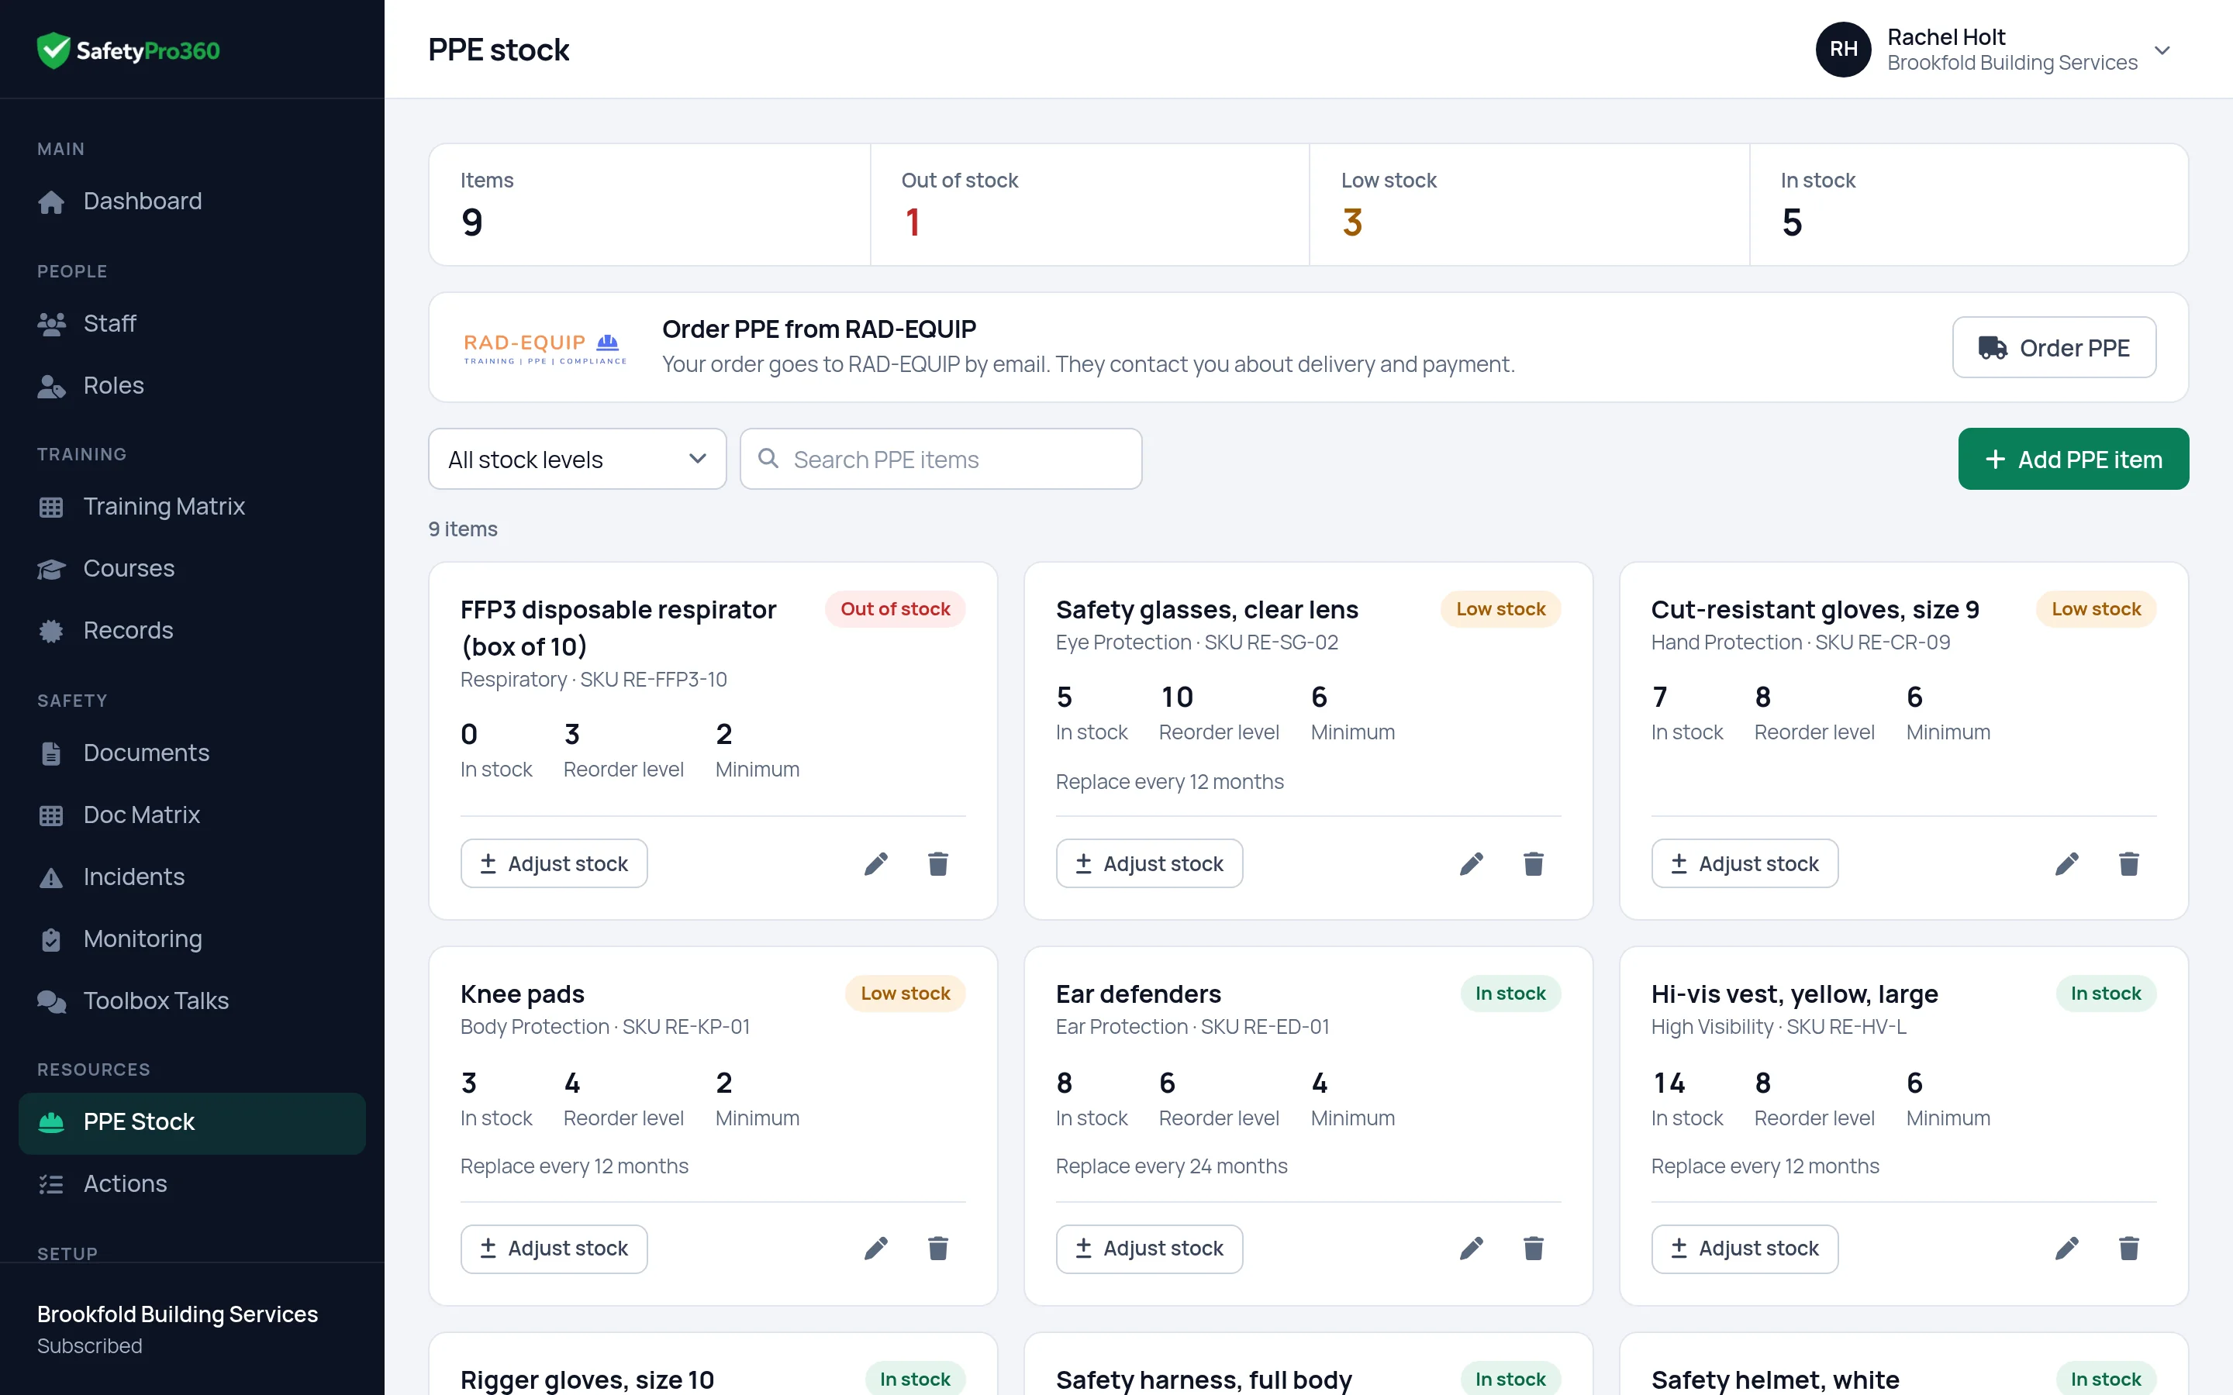
Task: Adjust stock for FFP3 disposable respirator
Action: click(554, 863)
